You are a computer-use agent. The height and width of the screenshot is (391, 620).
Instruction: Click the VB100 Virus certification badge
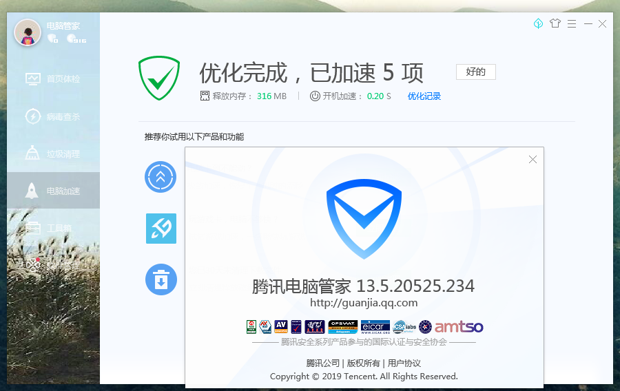(x=251, y=326)
